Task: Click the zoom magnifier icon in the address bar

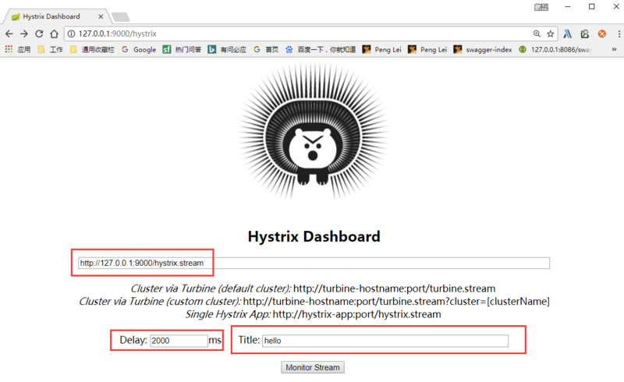Action: click(537, 34)
